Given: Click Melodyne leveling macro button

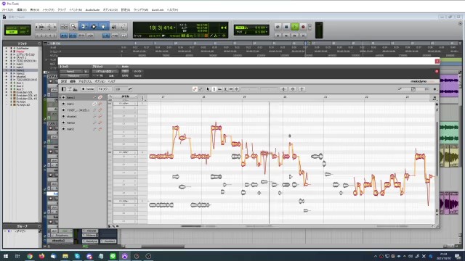Looking at the screenshot, I should 302,89.
